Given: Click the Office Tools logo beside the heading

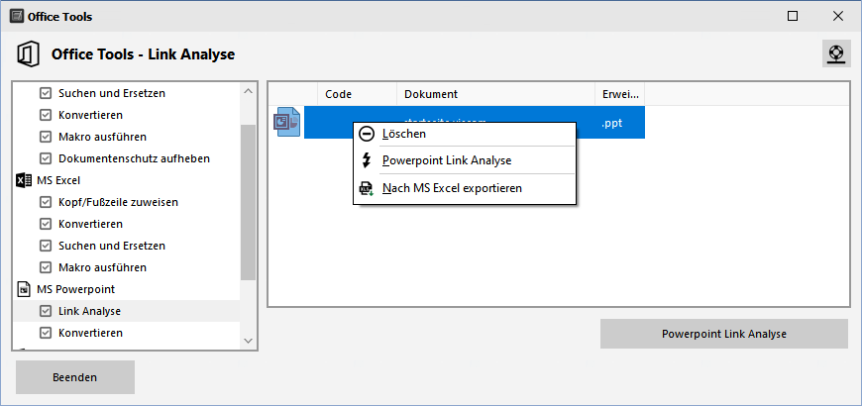Looking at the screenshot, I should (x=28, y=54).
